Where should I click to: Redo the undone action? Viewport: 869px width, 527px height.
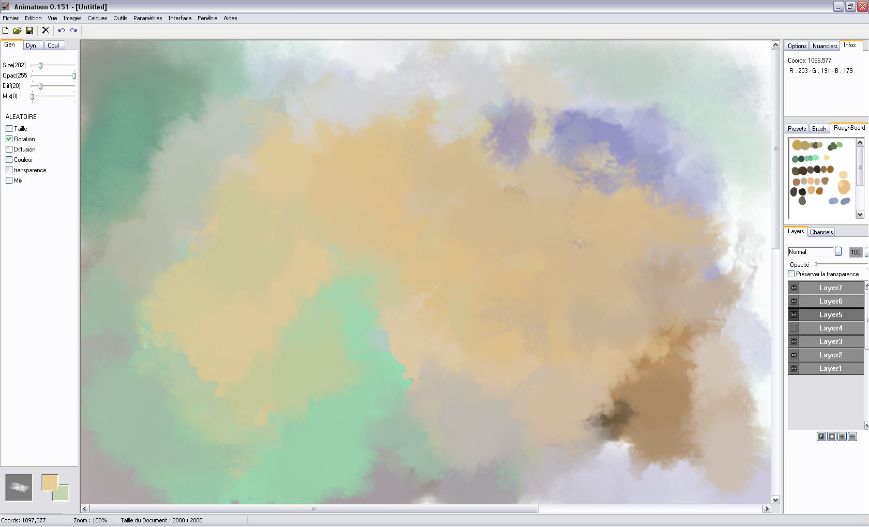[x=72, y=31]
